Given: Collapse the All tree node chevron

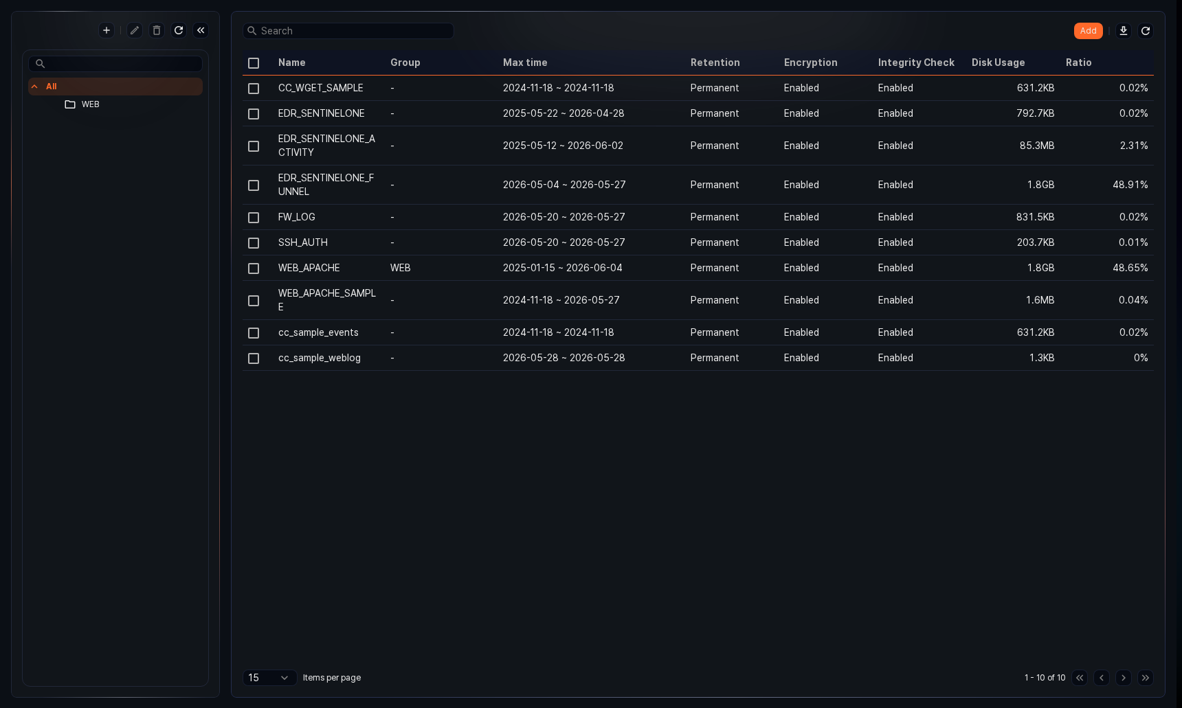Looking at the screenshot, I should tap(34, 87).
